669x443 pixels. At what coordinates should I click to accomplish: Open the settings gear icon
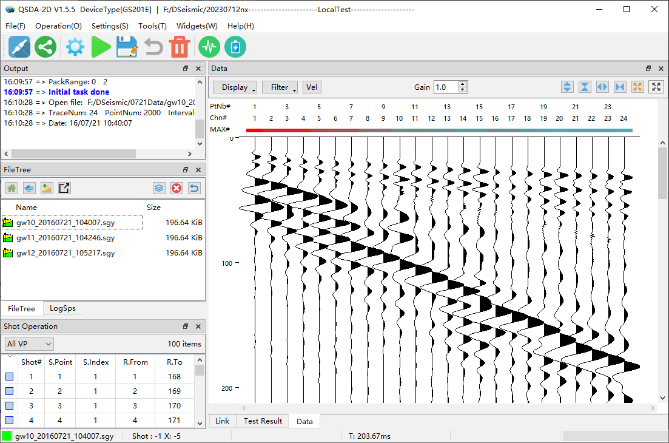coord(75,47)
